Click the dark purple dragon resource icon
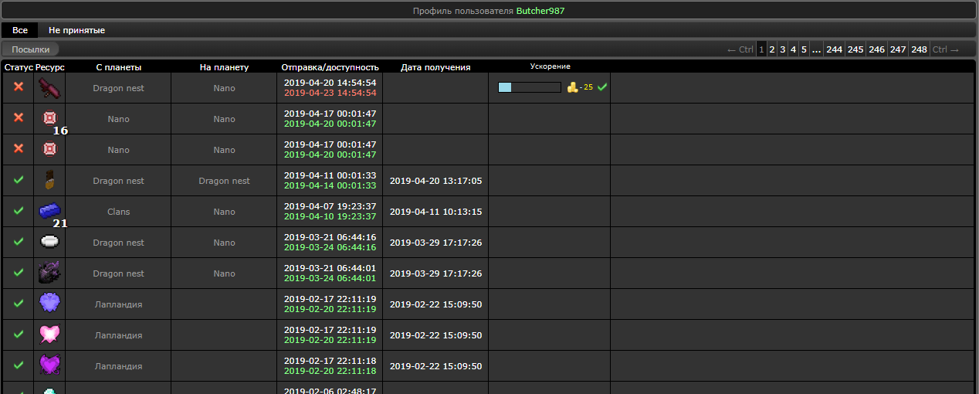This screenshot has height=394, width=979. [49, 273]
